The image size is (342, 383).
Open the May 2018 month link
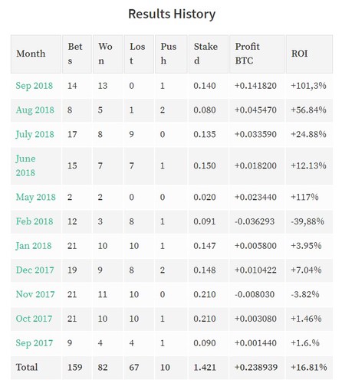[35, 197]
